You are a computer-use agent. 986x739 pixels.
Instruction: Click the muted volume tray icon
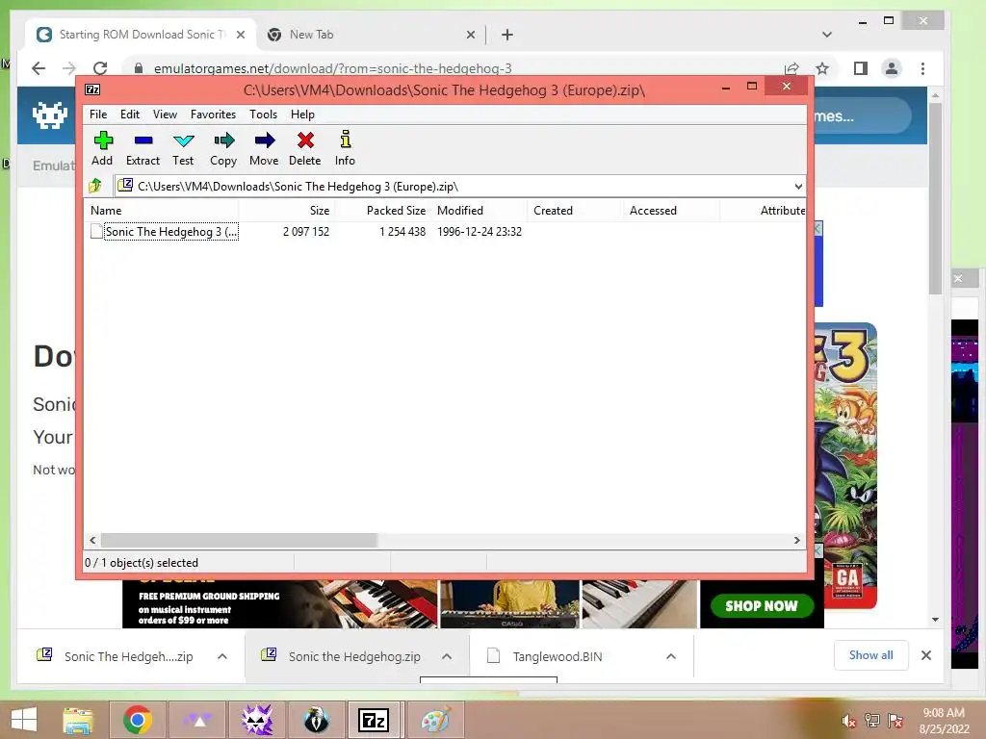(849, 721)
